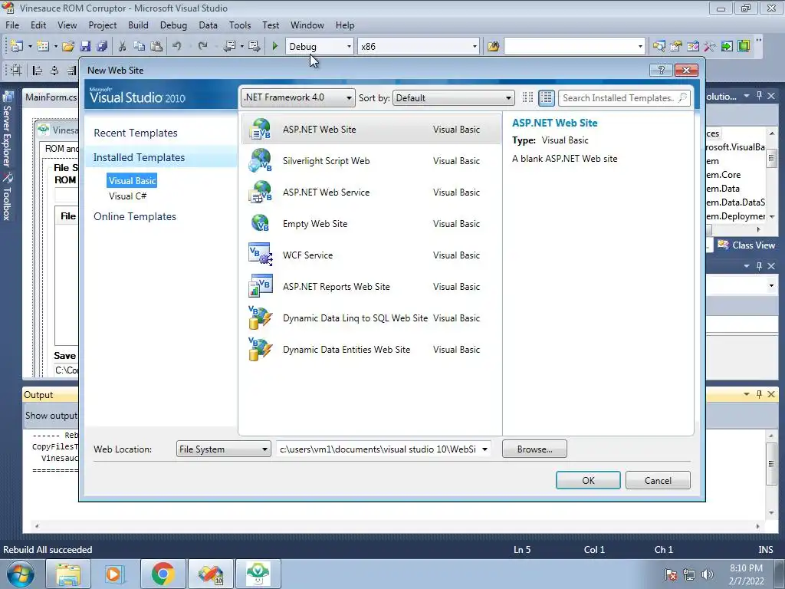The image size is (785, 589).
Task: Click the Open File folder icon
Action: point(68,47)
